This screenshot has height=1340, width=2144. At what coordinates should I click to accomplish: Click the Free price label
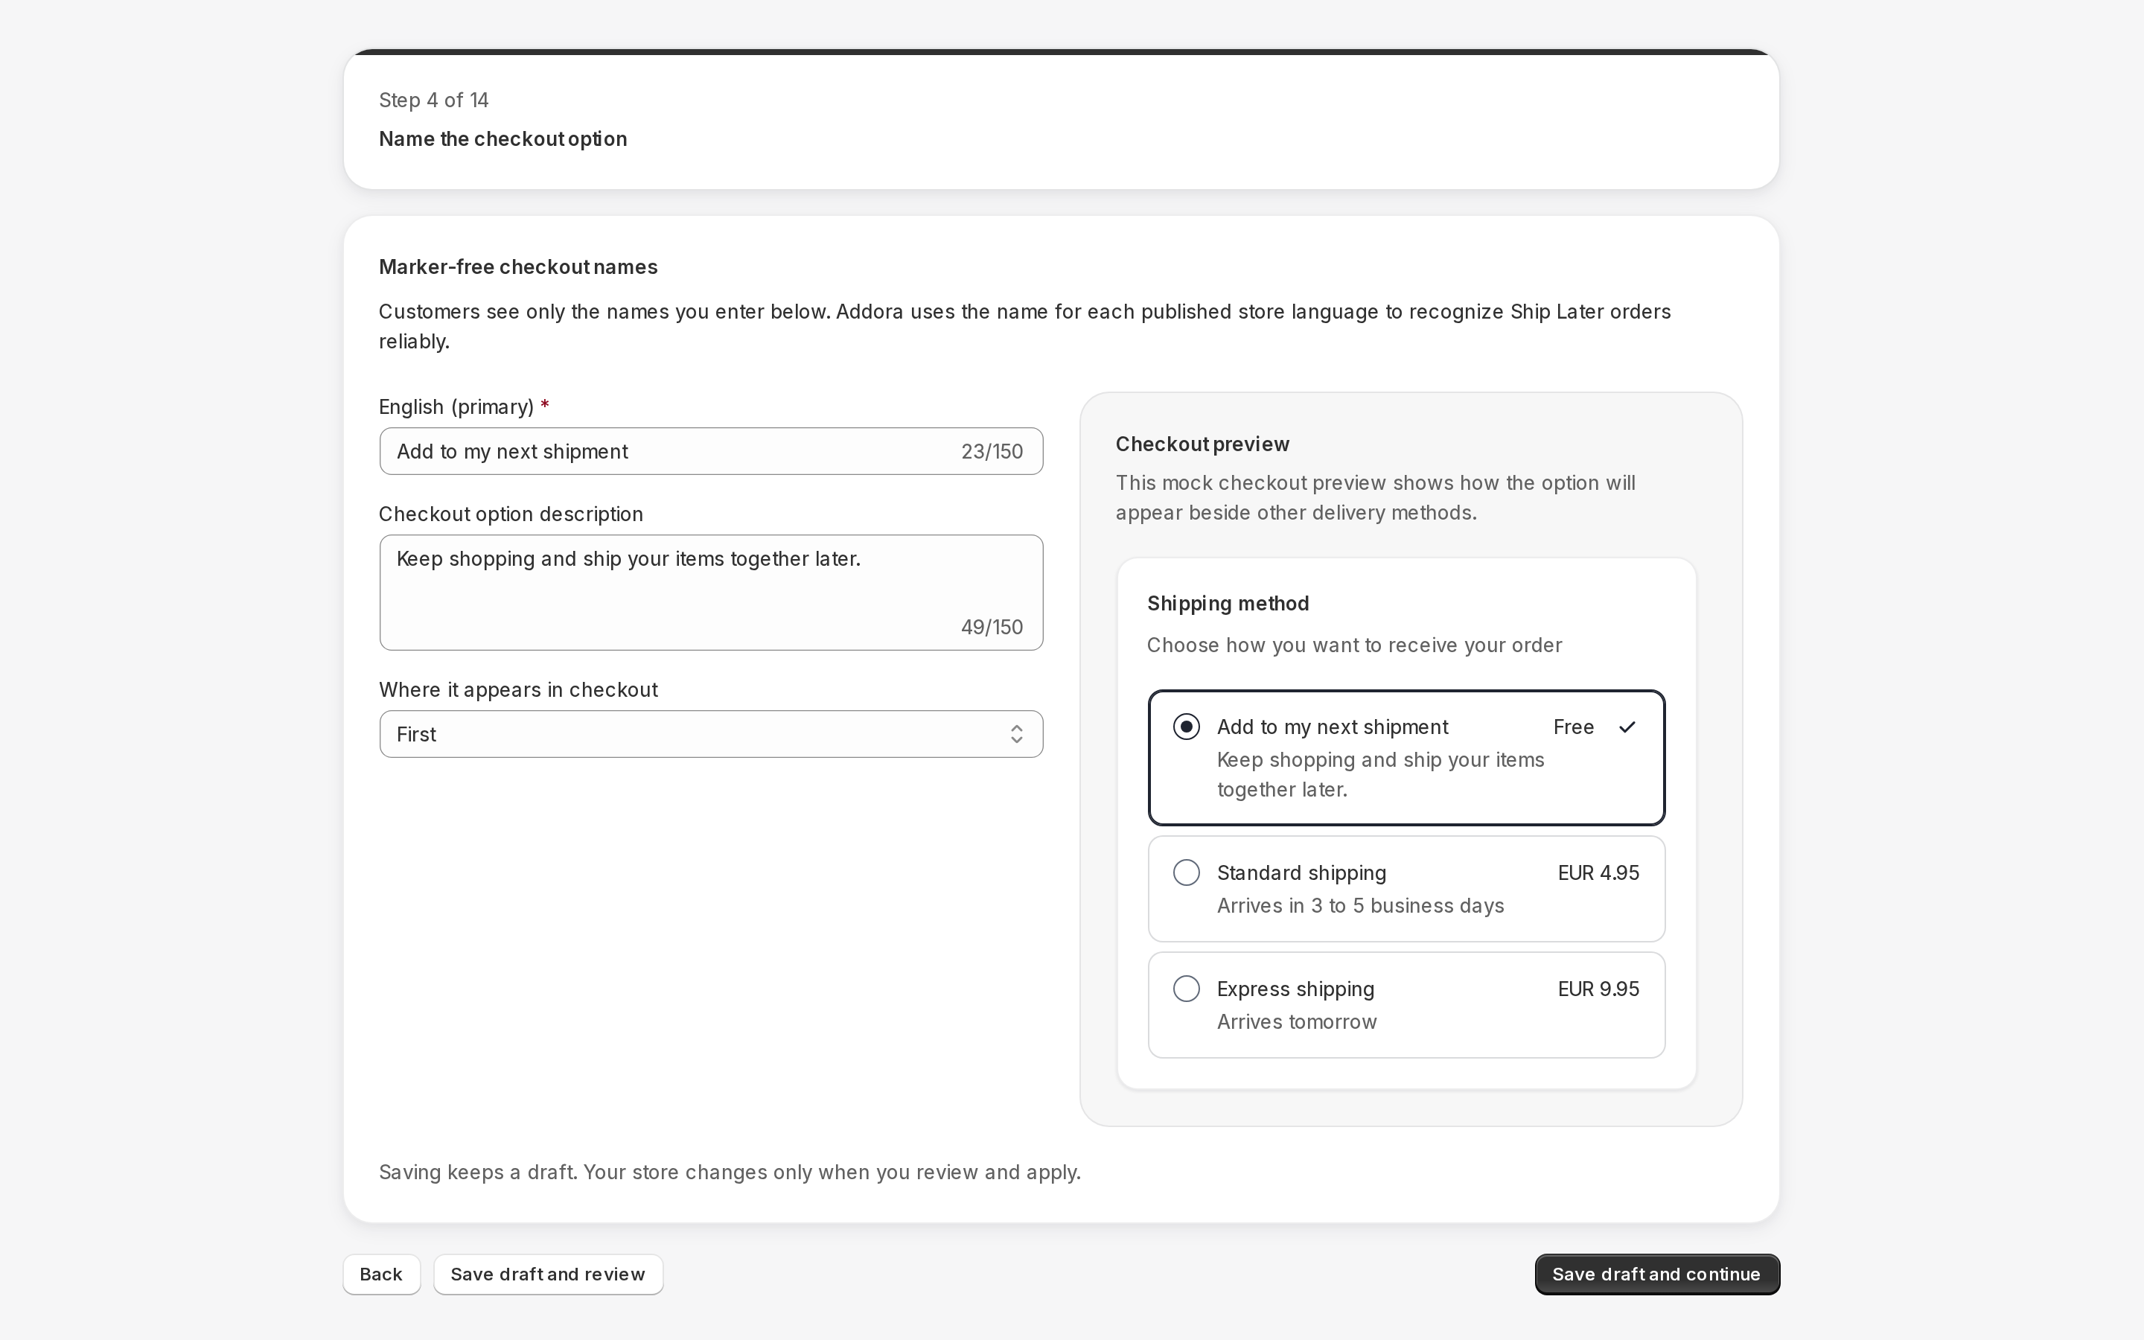pyautogui.click(x=1574, y=727)
